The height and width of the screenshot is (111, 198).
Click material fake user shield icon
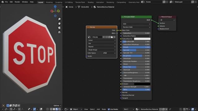(x=161, y=109)
